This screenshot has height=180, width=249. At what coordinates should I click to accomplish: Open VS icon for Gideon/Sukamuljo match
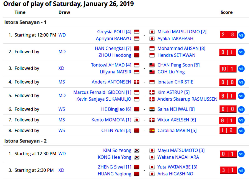tap(241, 96)
